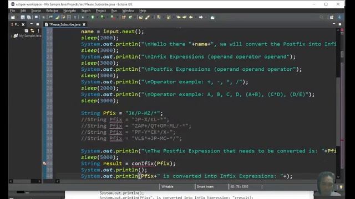Open the Run configurations dropdown arrow
The width and height of the screenshot is (355, 199).
pyautogui.click(x=97, y=17)
